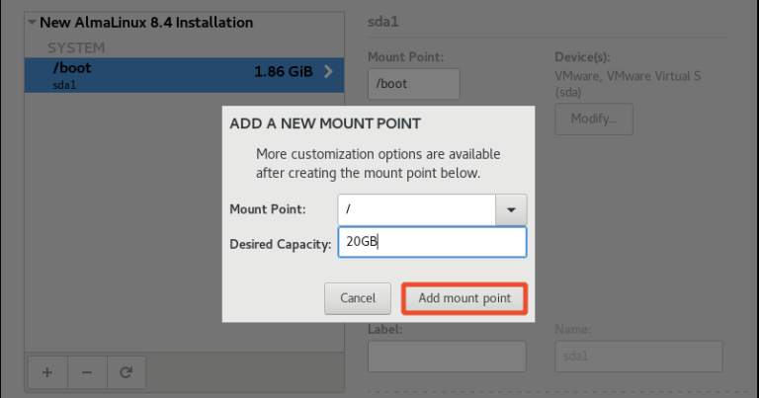Click the Desired Capacity field showing 20GB
The width and height of the screenshot is (759, 398).
(432, 242)
